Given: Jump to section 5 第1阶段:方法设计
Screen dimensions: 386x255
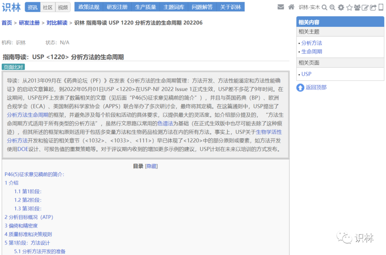Looking at the screenshot, I should click(27, 243).
